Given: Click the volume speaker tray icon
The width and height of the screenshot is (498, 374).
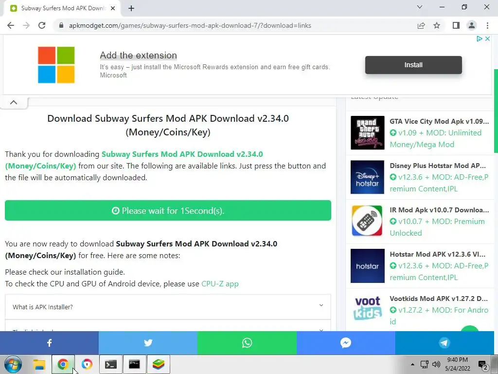Looking at the screenshot, I should coord(436,364).
